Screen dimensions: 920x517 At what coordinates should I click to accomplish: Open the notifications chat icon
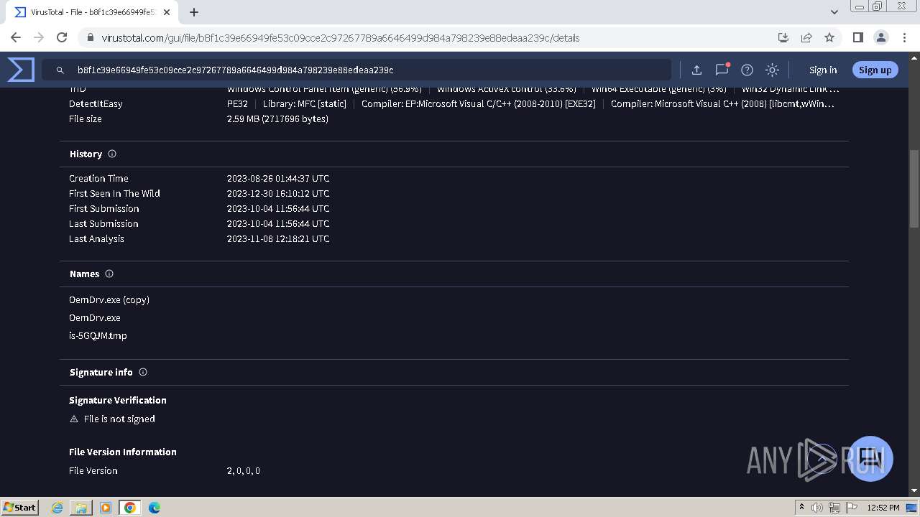point(722,70)
